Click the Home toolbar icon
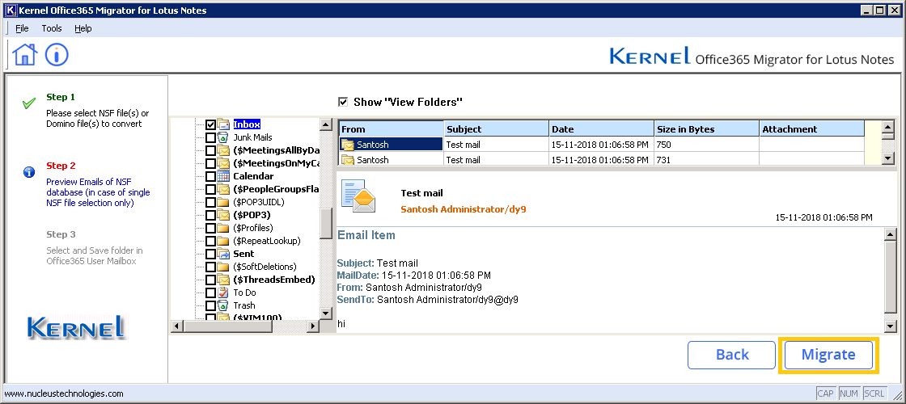The height and width of the screenshot is (404, 906). click(25, 55)
